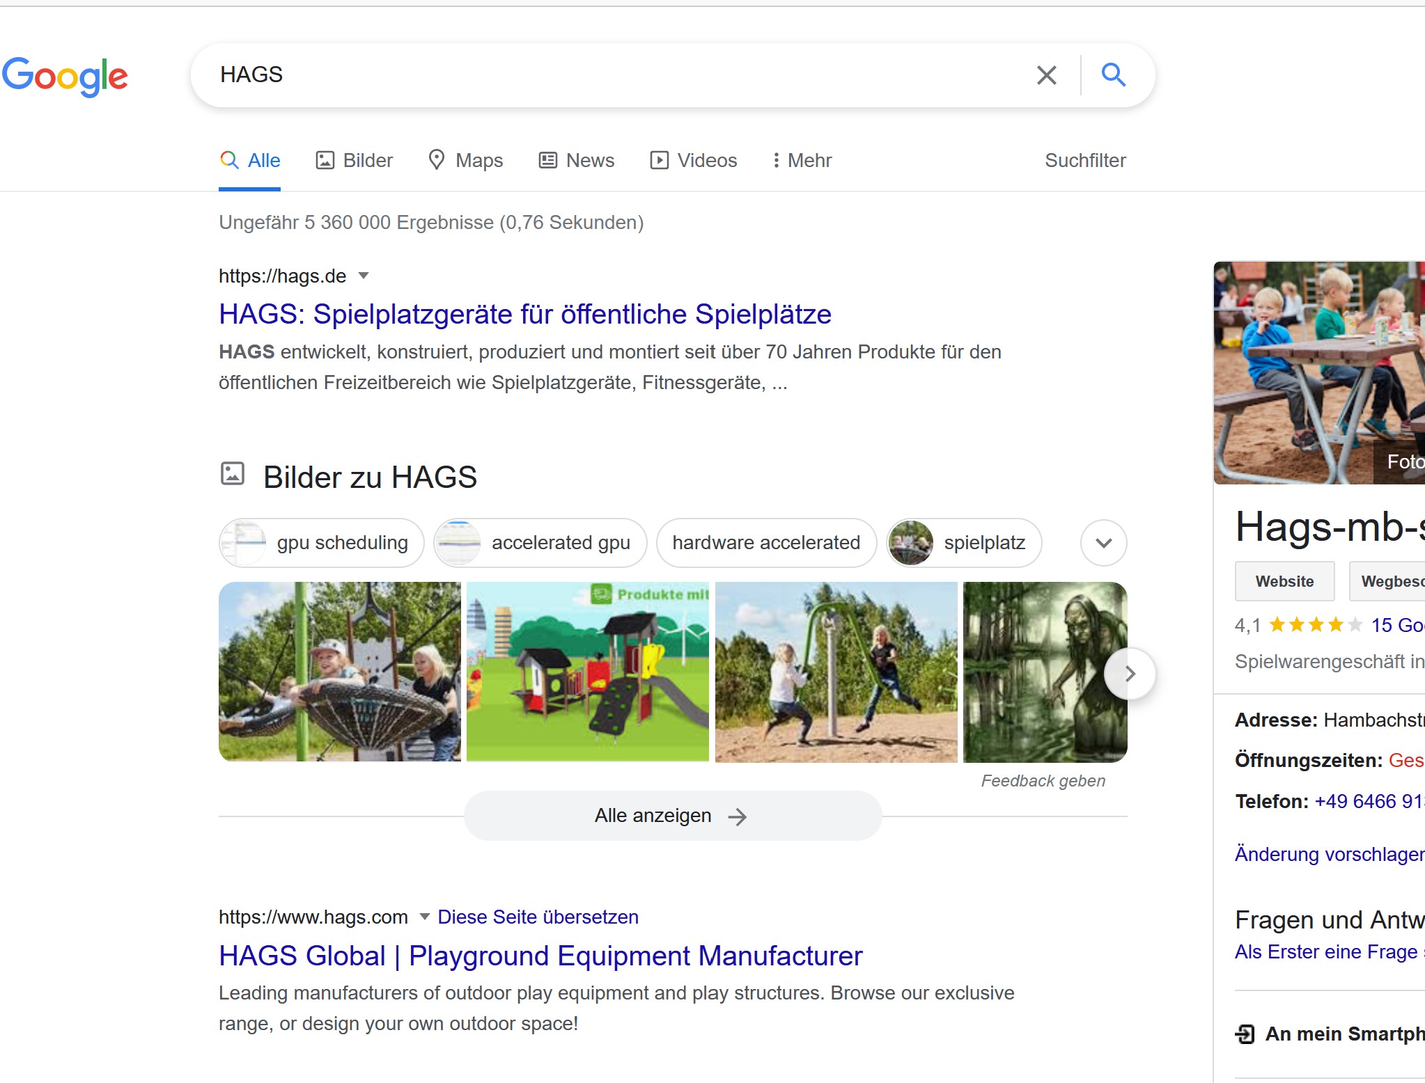
Task: Clear the search box with X icon
Action: (x=1046, y=75)
